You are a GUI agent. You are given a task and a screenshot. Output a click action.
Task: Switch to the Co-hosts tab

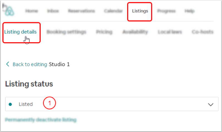[x=203, y=32]
